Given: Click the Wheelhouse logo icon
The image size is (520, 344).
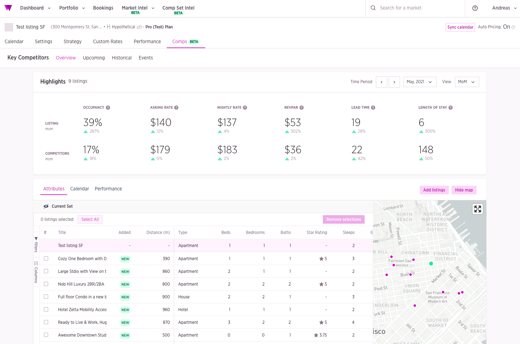Looking at the screenshot, I should click(8, 8).
